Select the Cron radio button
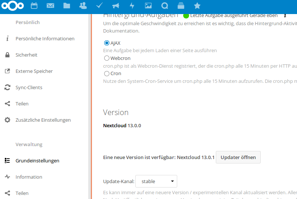The height and width of the screenshot is (199, 297). click(107, 73)
